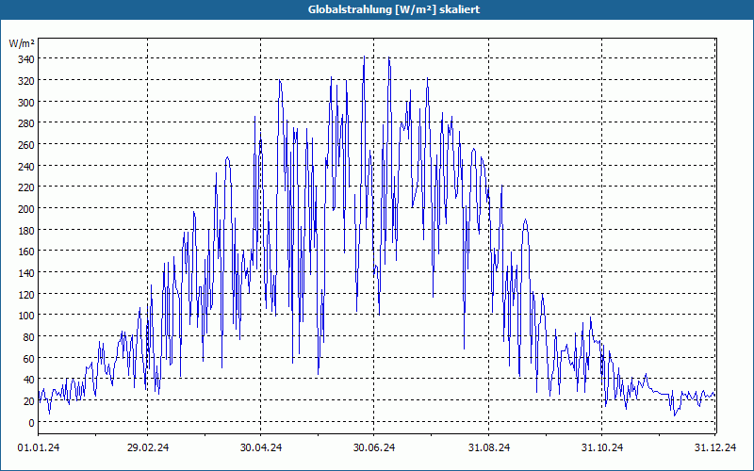Click the 120 y-axis value
Screen dimensions: 754x471
click(x=26, y=295)
